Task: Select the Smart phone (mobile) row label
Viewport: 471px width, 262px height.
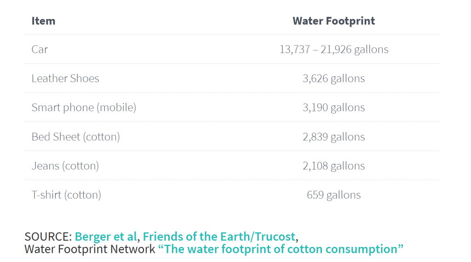Action: pos(84,108)
